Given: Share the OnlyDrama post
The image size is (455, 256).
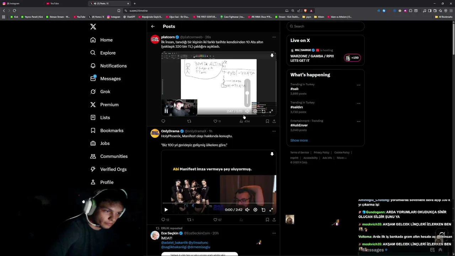Looking at the screenshot, I should coord(274,220).
